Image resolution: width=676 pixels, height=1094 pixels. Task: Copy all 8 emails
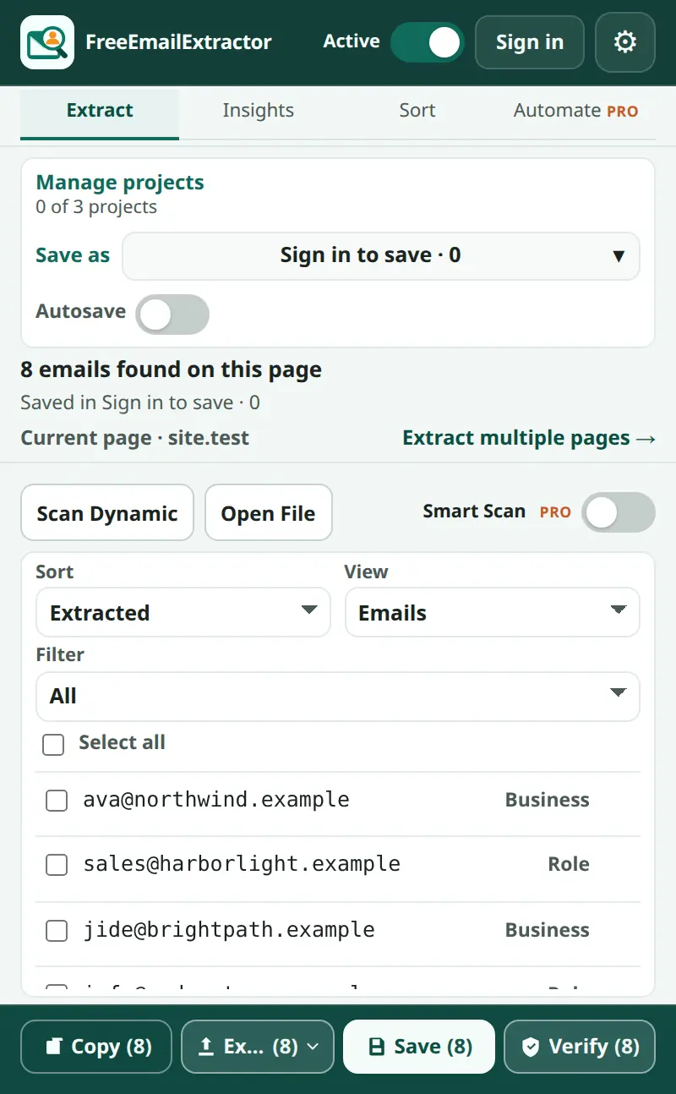[96, 1047]
